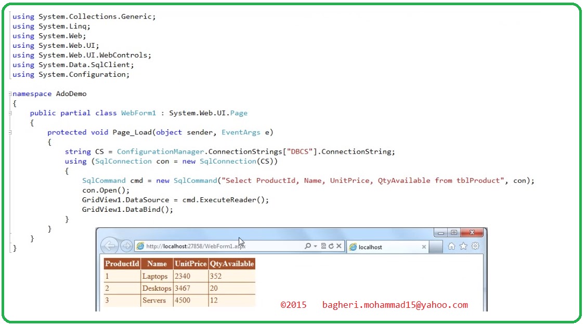Viewport: 586px width, 326px height.
Task: Click using System.Linq; line
Action: [51, 26]
